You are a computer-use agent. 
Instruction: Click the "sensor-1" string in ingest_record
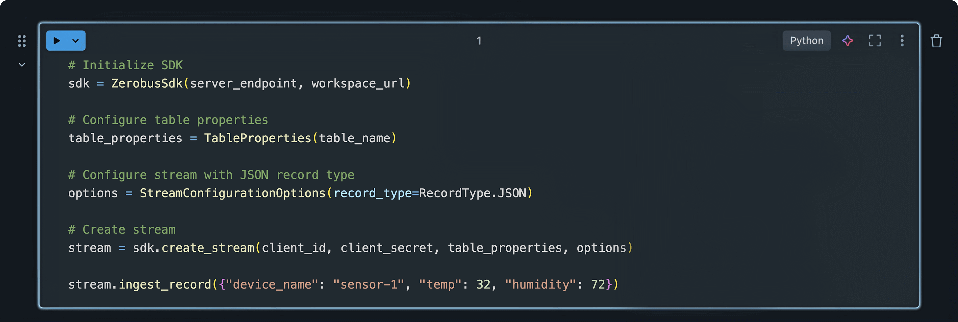[368, 285]
